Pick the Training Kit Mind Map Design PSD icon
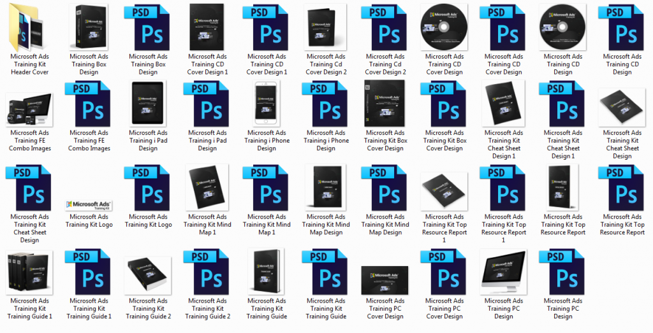Image resolution: width=653 pixels, height=333 pixels. (x=383, y=187)
